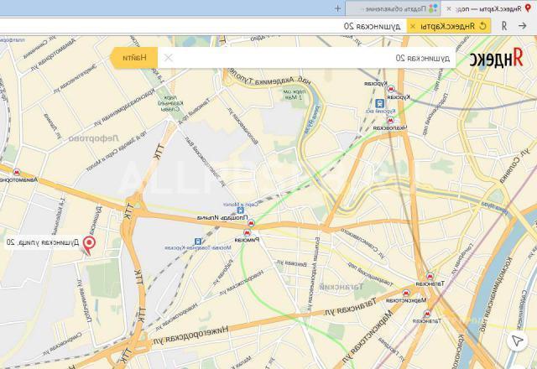
Task: Click the Большая Андроньевская ул. label
Action: (x=313, y=274)
